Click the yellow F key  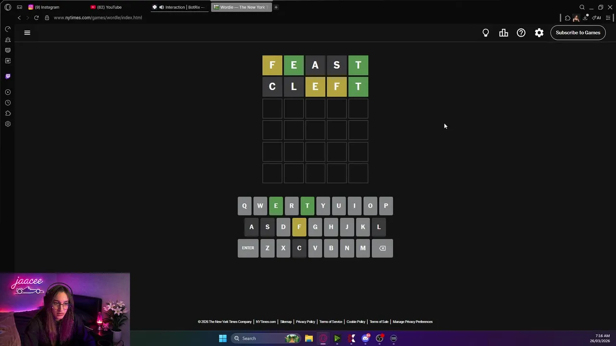[299, 227]
